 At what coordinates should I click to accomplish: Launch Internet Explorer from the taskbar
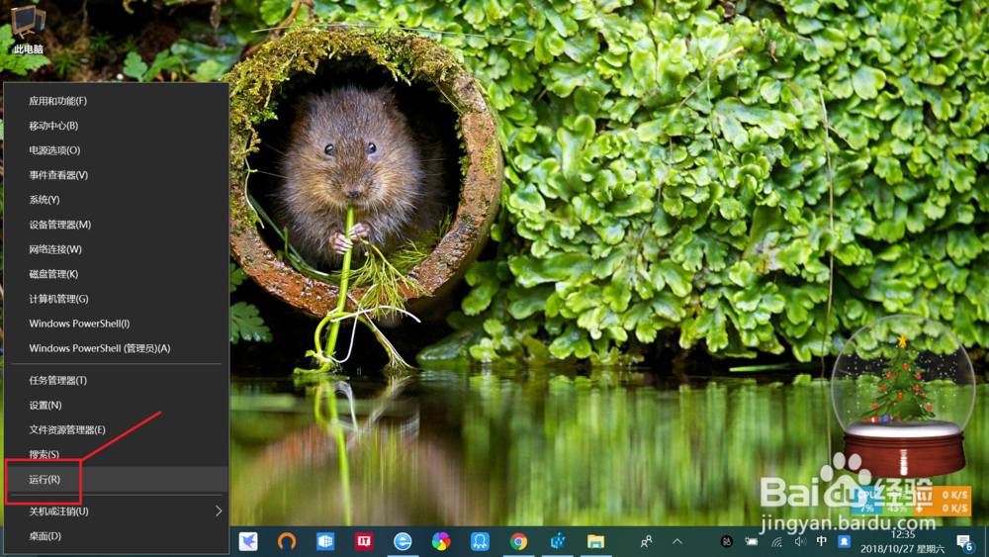point(403,541)
